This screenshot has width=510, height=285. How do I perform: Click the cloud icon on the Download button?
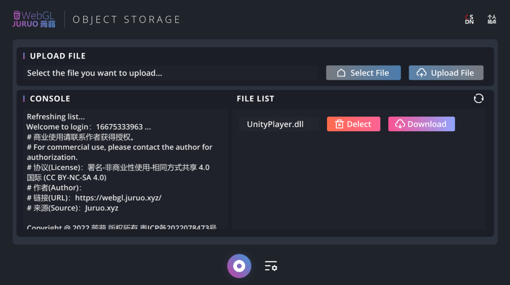point(400,124)
